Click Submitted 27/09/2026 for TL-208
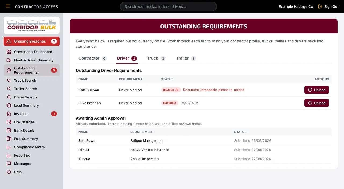344x189 pixels. click(253, 159)
